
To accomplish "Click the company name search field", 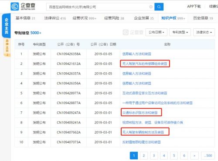I will [x=100, y=7].
